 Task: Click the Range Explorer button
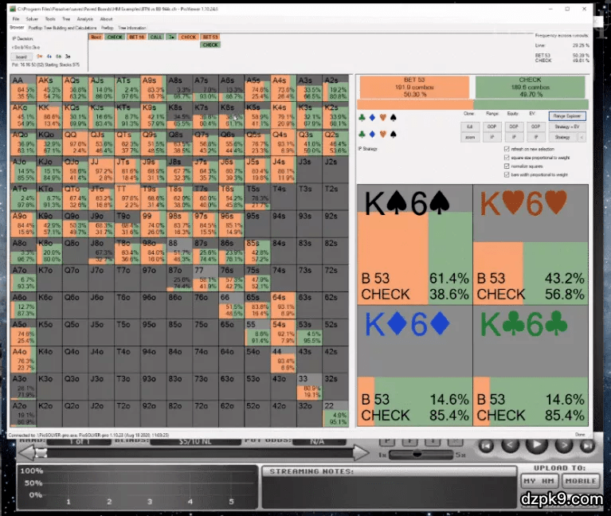(568, 115)
